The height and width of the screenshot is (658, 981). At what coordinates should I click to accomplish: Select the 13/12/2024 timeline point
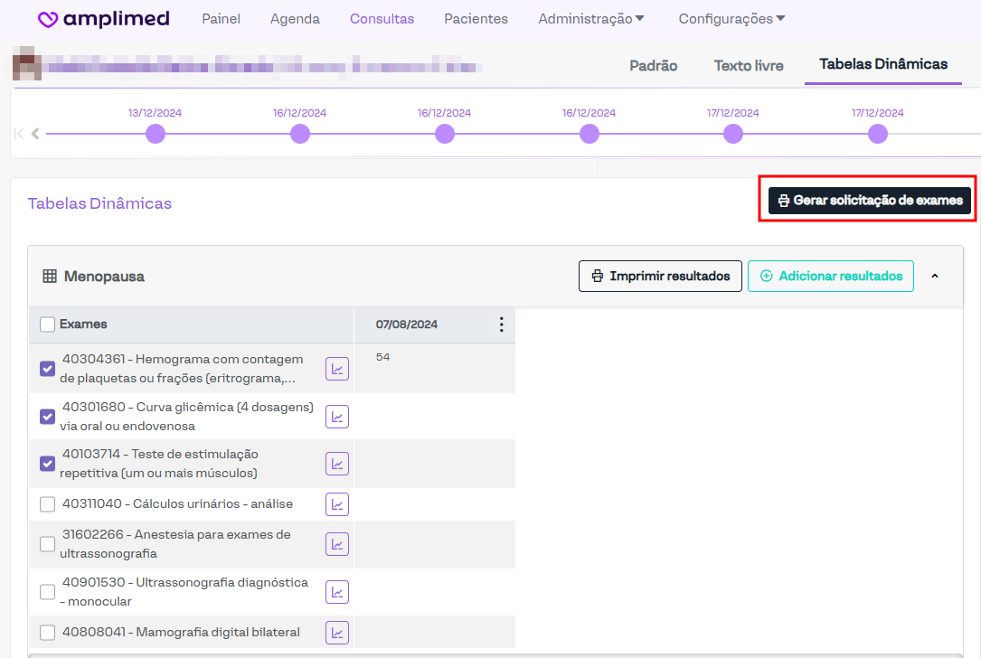pos(156,134)
